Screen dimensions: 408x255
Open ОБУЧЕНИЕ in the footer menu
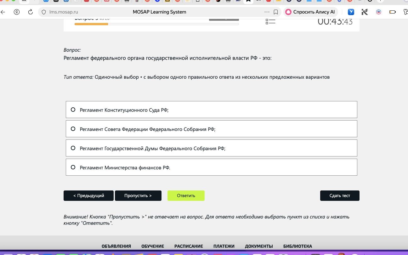click(x=153, y=246)
